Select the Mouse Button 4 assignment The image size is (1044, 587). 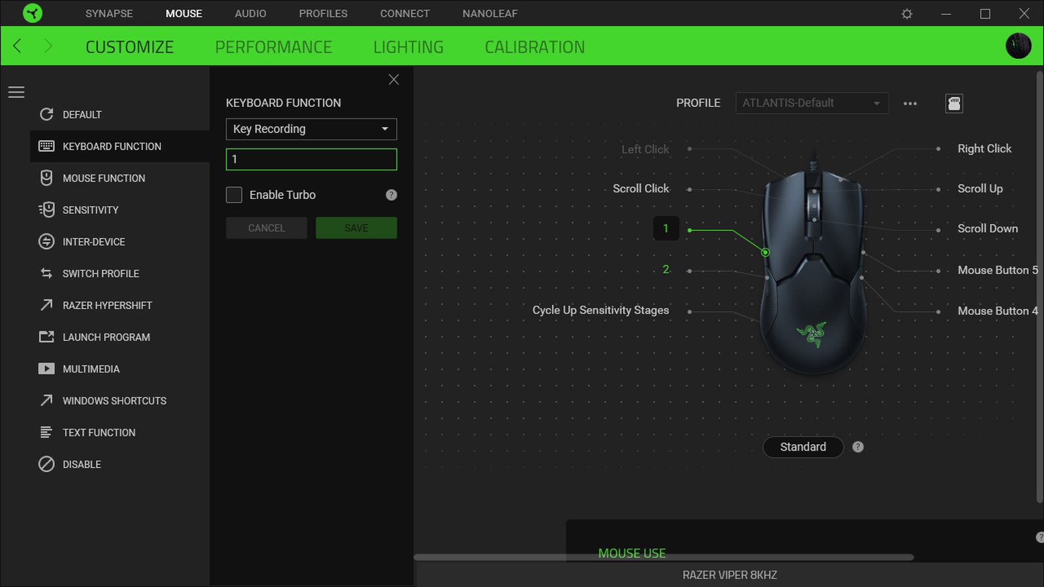(998, 311)
